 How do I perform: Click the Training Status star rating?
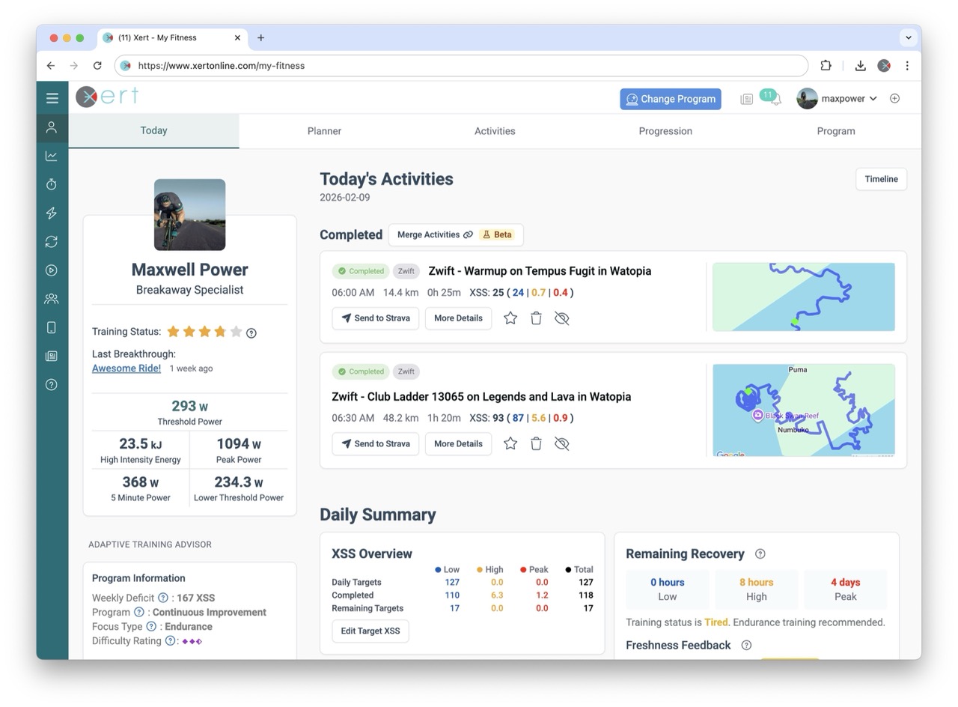(204, 332)
